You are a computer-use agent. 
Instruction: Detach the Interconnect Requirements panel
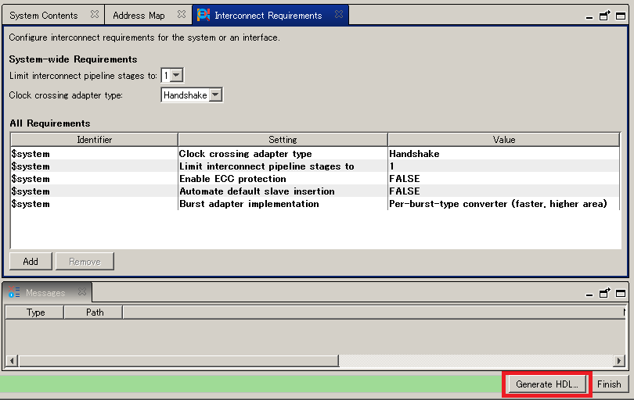605,16
